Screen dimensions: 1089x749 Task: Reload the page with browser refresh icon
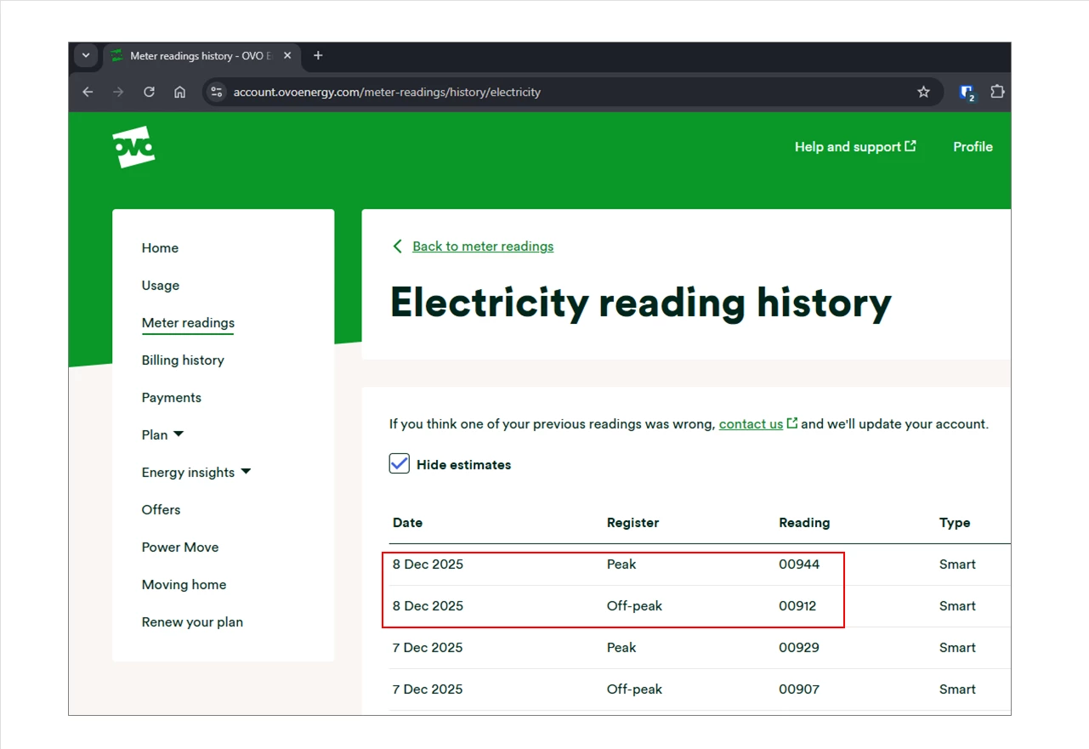click(149, 92)
